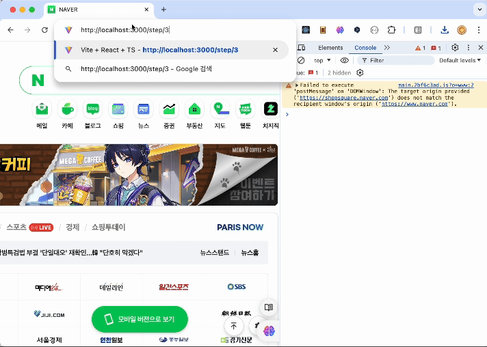Open the extensions puzzle-piece icon

(x=391, y=30)
